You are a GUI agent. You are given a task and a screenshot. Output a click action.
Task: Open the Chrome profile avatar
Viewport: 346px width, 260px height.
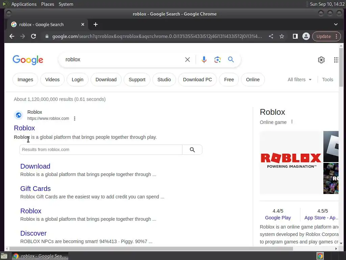306,36
